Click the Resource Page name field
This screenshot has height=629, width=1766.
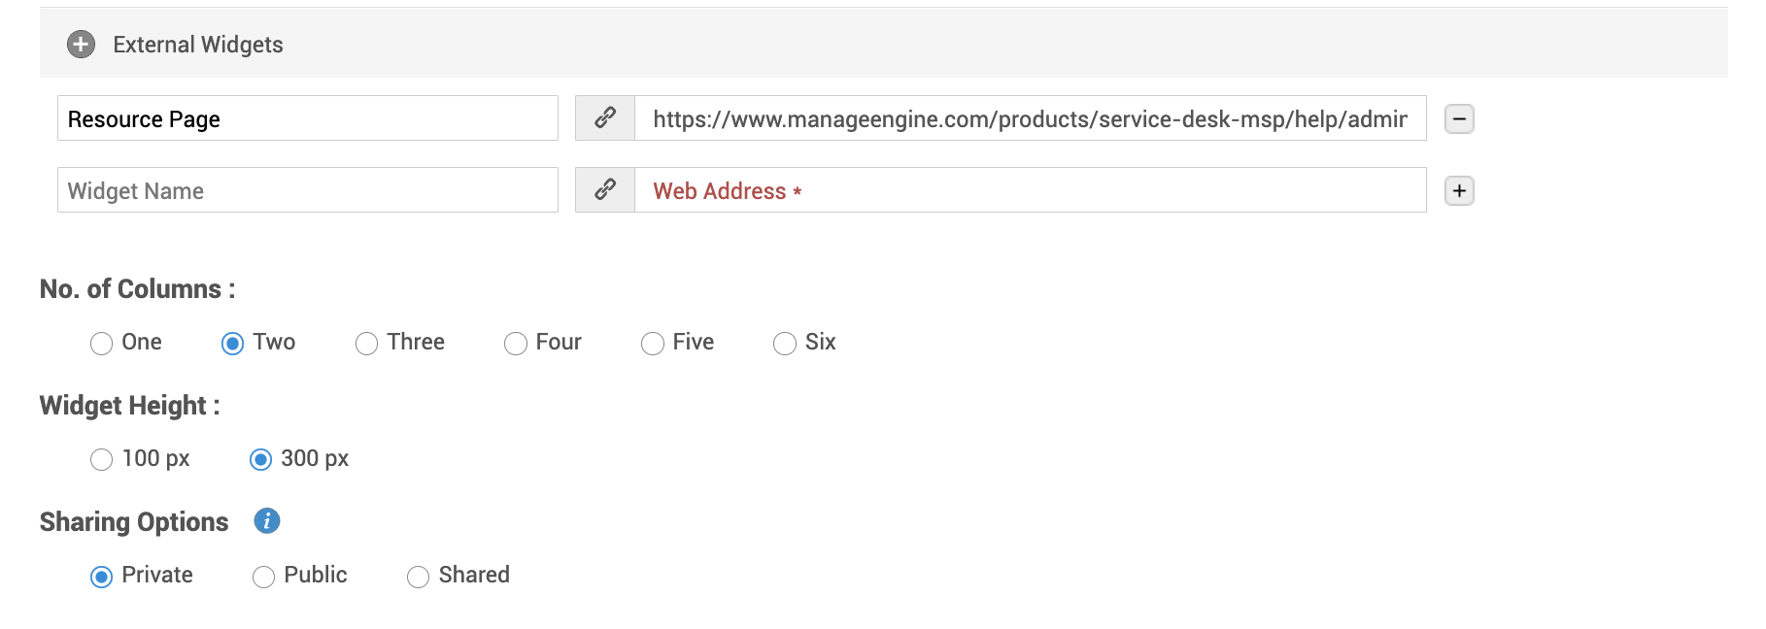[307, 118]
